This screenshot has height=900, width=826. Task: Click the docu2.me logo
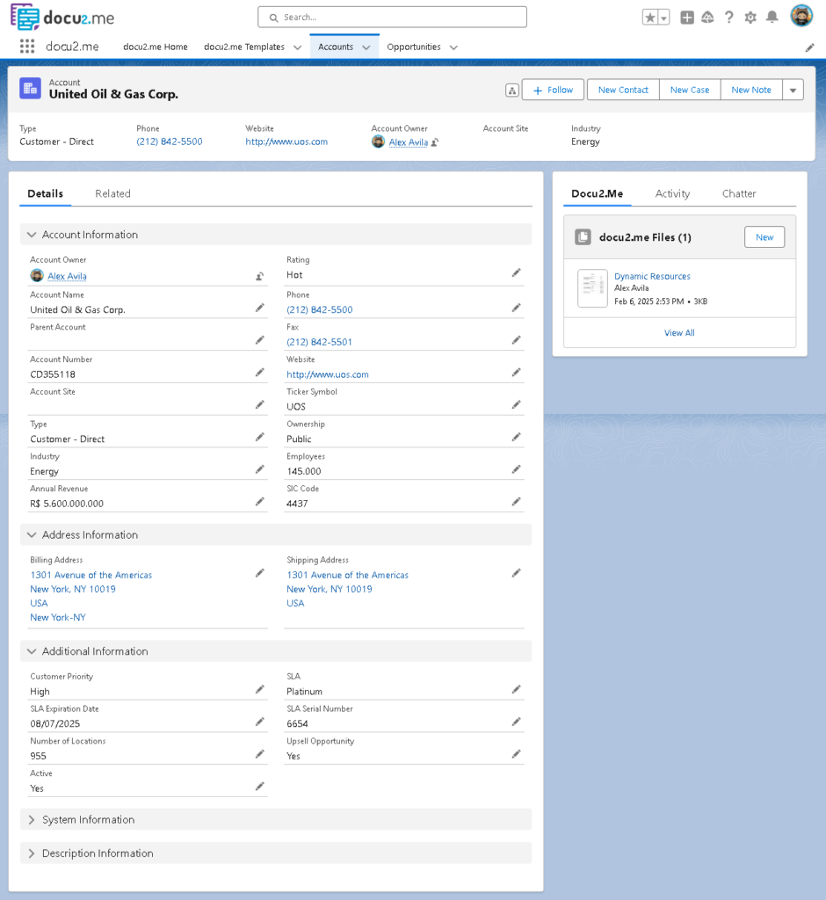(x=62, y=18)
